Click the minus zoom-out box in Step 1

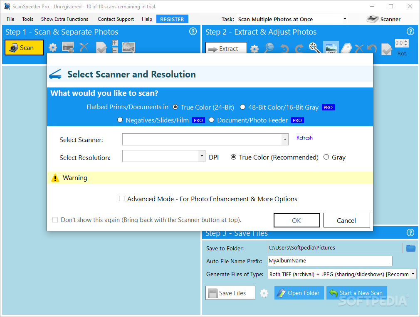pyautogui.click(x=115, y=50)
